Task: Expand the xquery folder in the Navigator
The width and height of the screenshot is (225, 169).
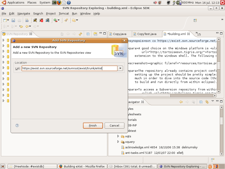Action: point(118,142)
